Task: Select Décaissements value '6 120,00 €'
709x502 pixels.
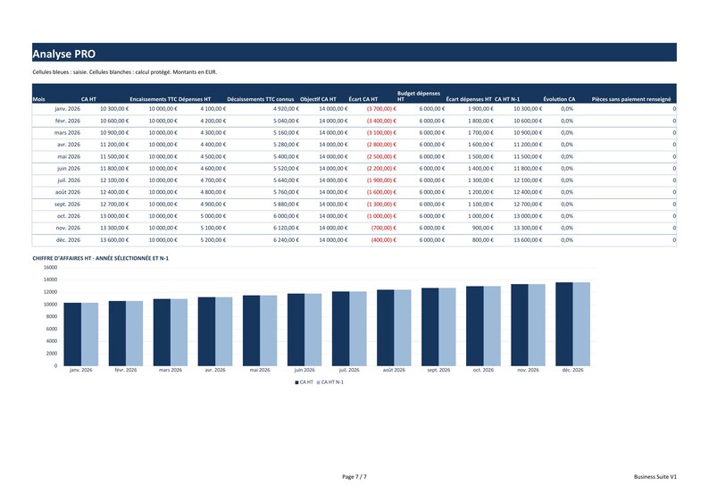Action: click(287, 229)
